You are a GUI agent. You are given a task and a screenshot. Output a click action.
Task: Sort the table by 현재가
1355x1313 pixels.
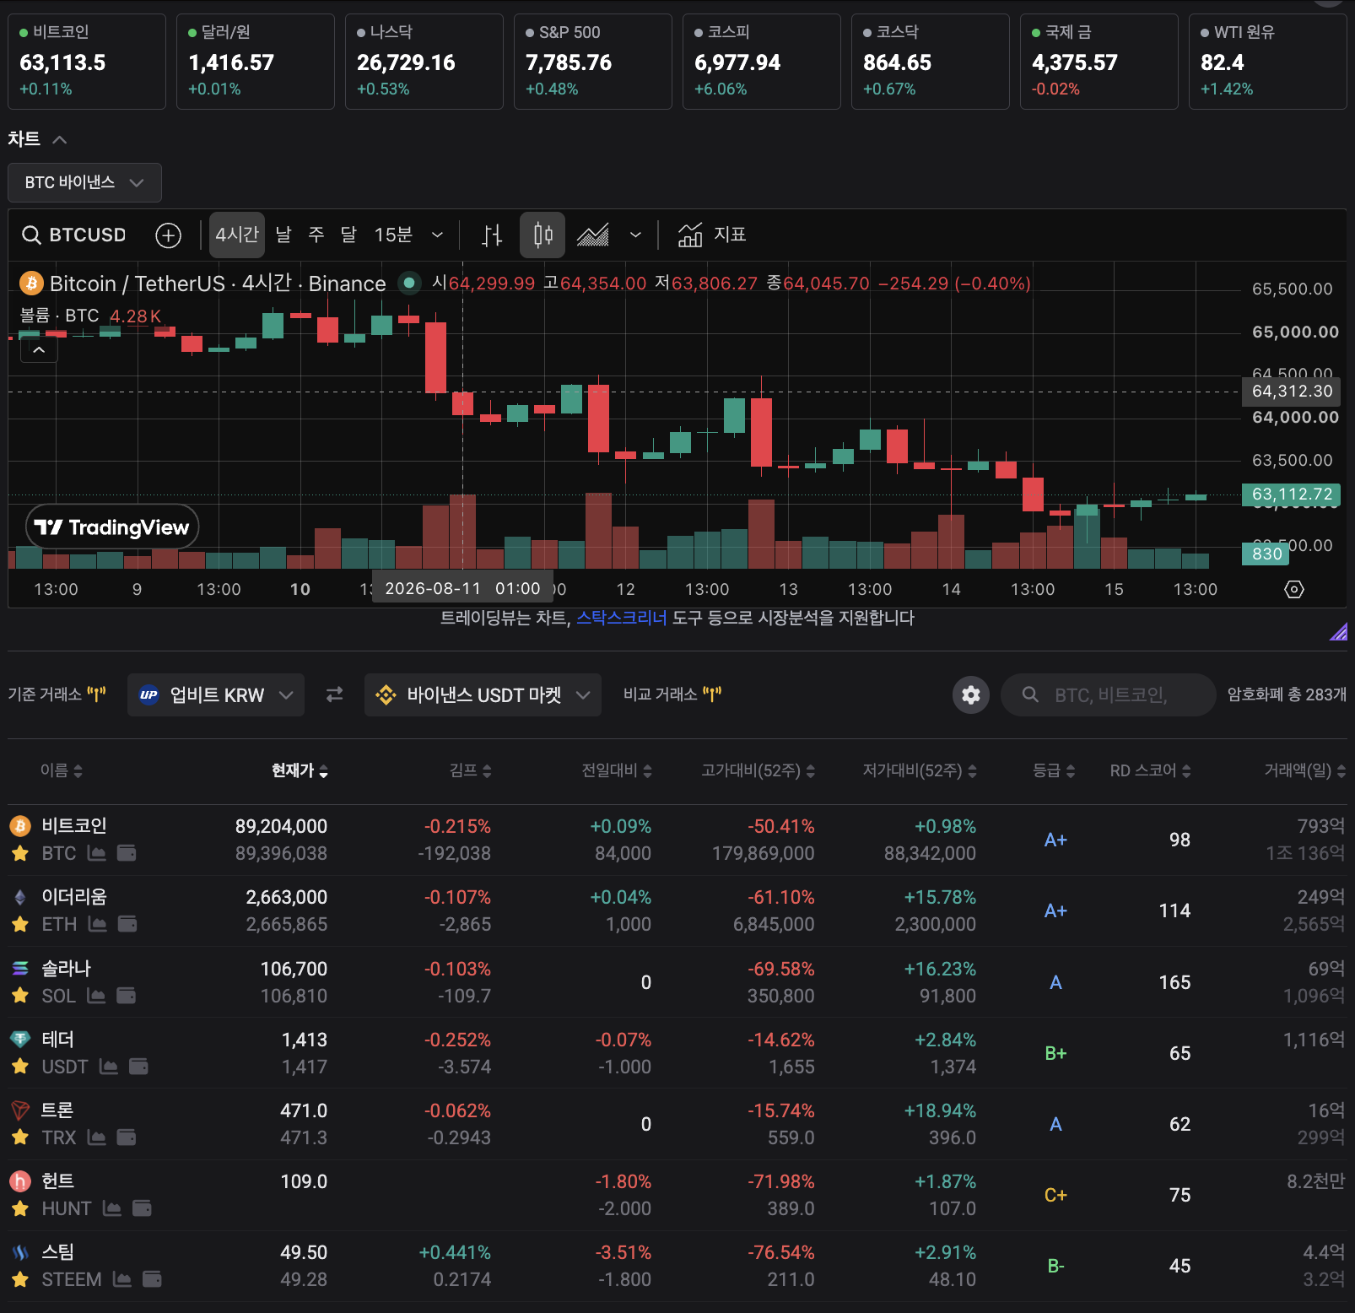300,770
